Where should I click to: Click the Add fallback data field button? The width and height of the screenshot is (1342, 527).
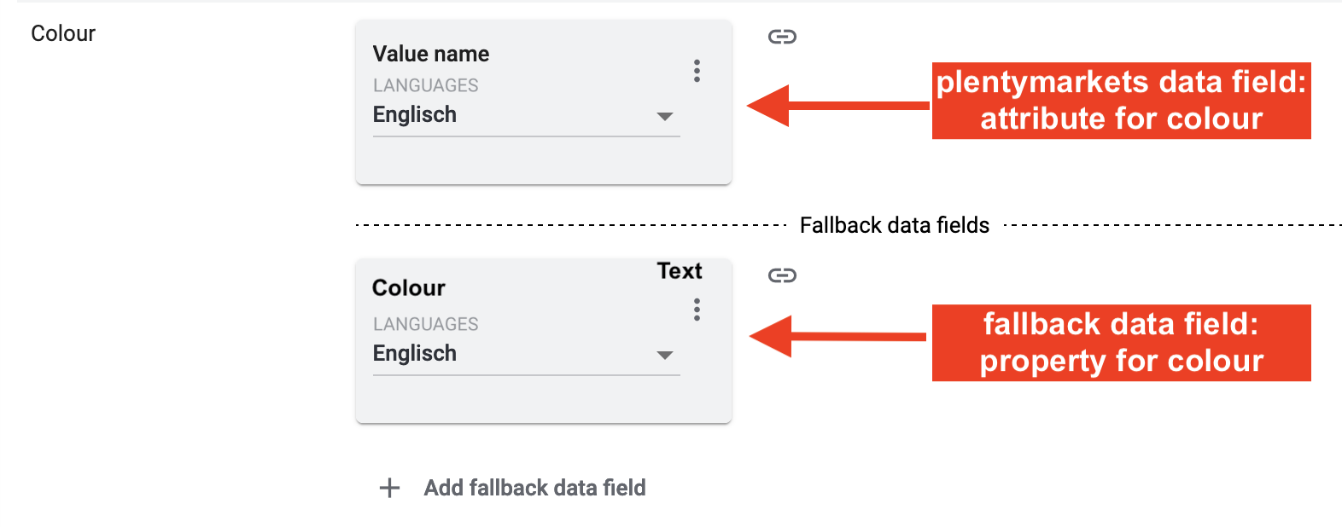(x=534, y=488)
